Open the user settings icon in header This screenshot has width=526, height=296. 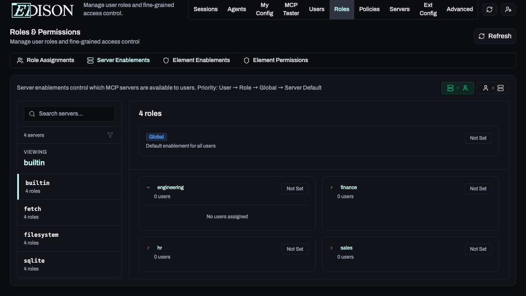pyautogui.click(x=508, y=9)
